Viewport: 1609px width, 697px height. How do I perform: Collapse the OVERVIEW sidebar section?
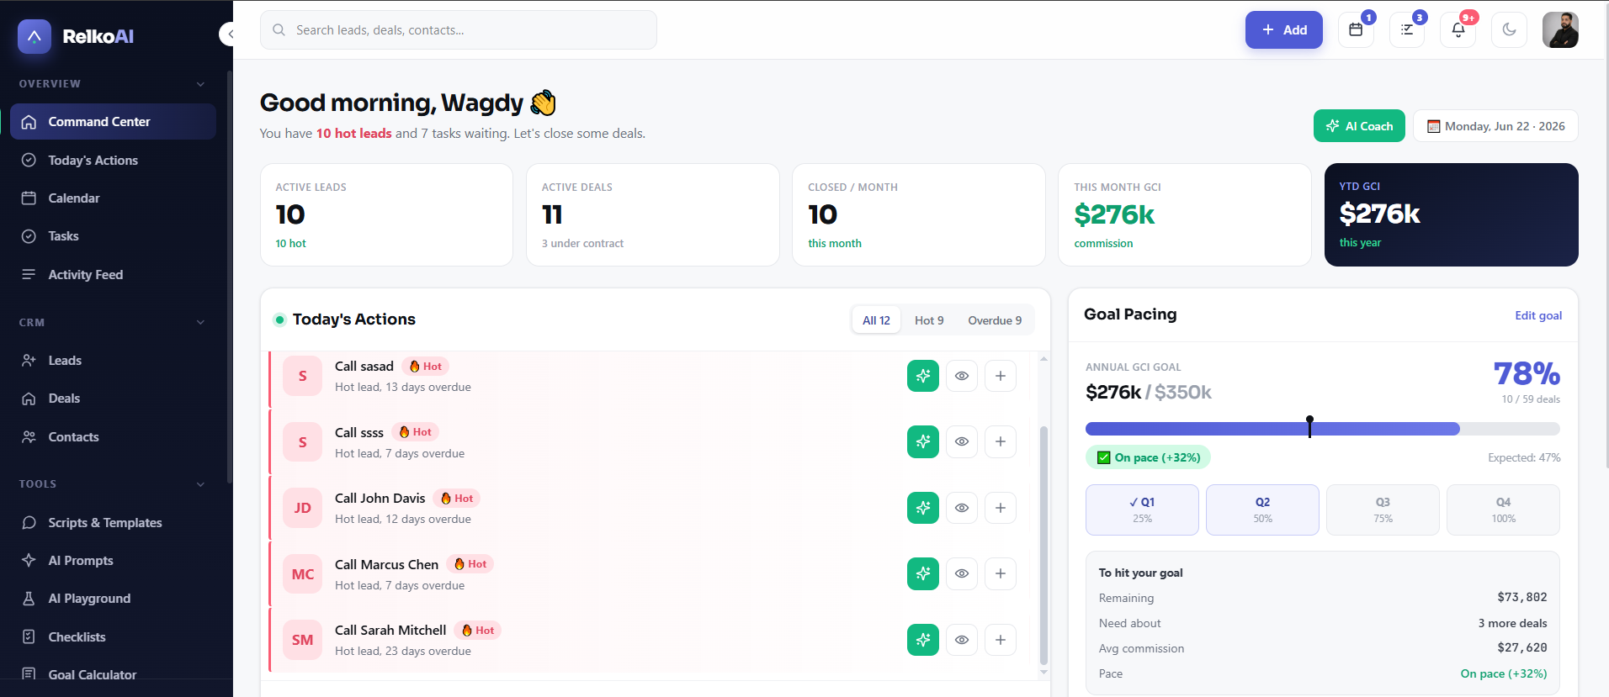coord(200,84)
